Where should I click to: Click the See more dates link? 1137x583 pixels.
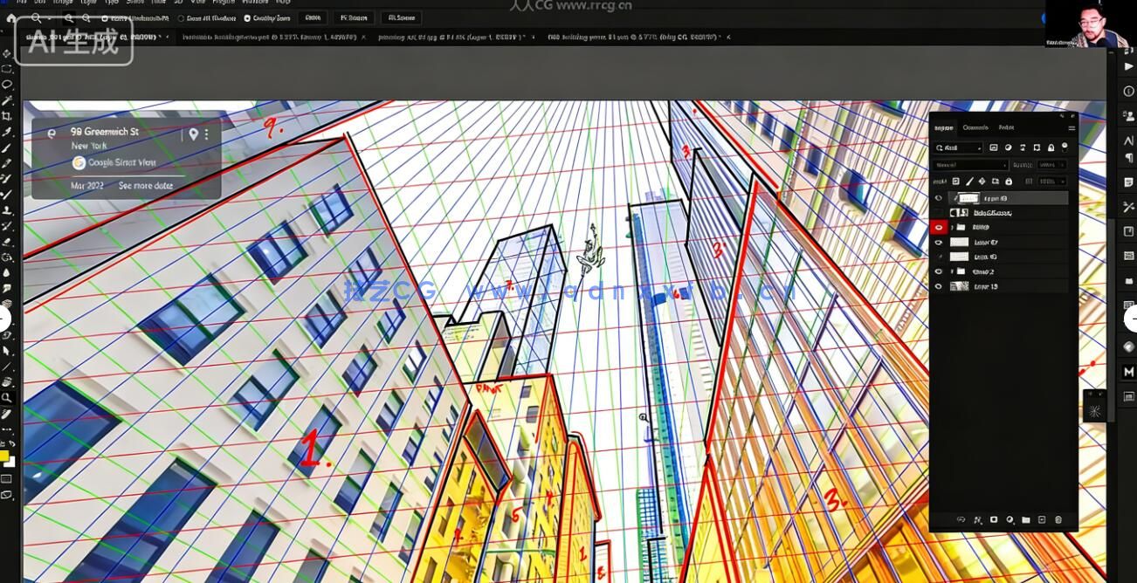[146, 186]
